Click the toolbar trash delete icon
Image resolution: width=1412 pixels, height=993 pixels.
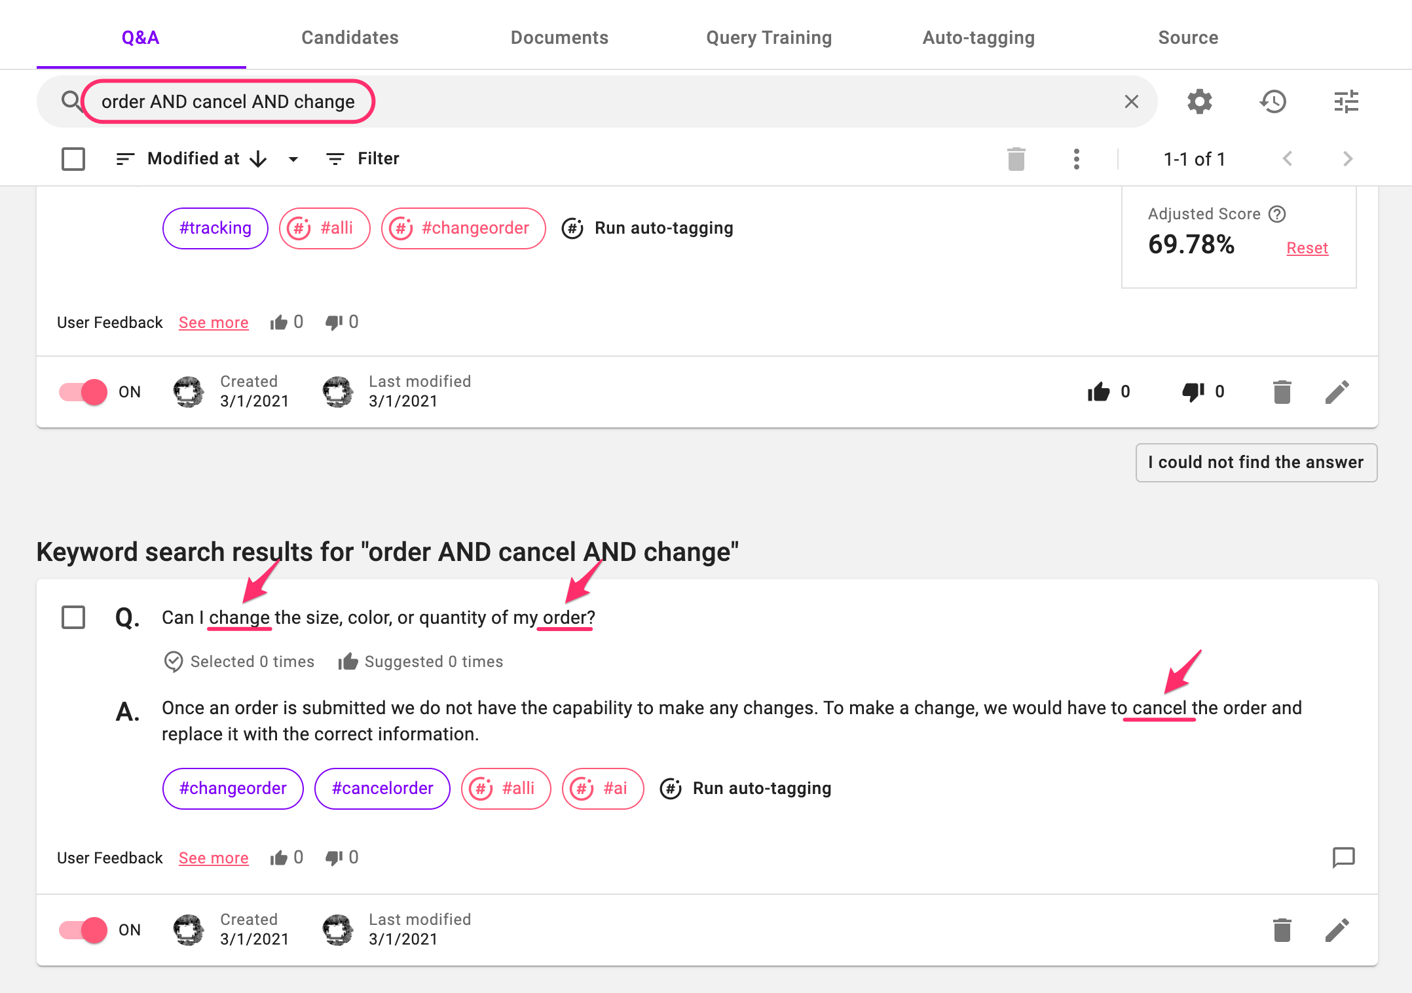[x=1016, y=159]
